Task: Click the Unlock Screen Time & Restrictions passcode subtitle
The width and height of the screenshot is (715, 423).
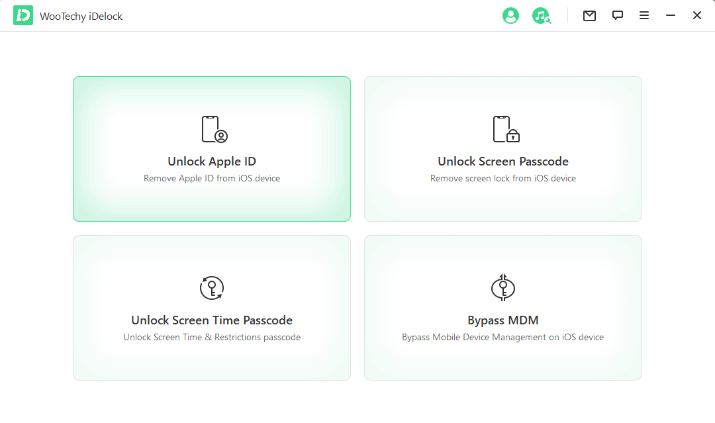Action: [211, 337]
